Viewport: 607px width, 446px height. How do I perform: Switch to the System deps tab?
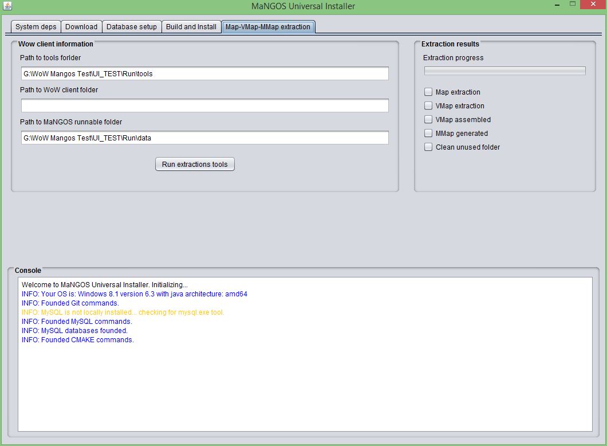click(x=36, y=27)
